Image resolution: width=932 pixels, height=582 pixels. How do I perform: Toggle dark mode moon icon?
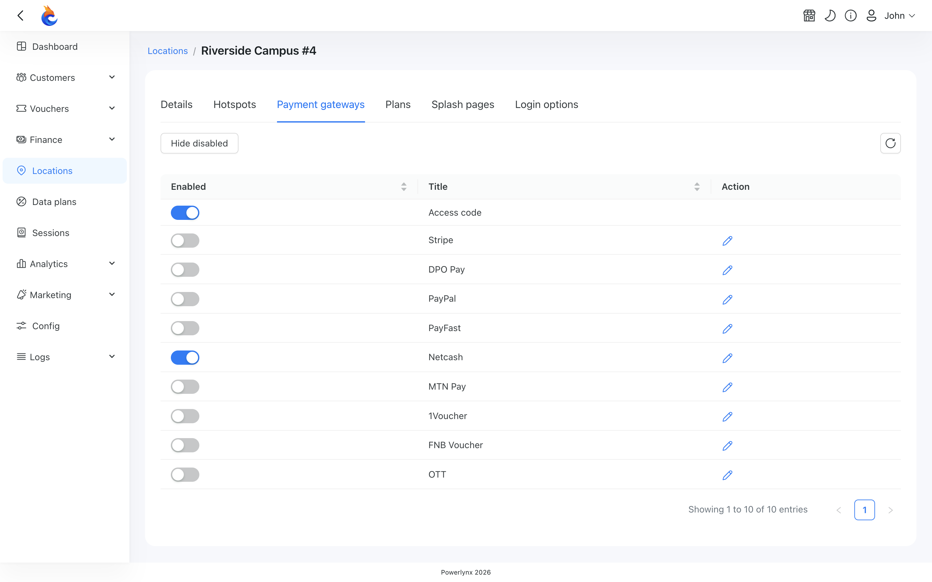pos(830,16)
